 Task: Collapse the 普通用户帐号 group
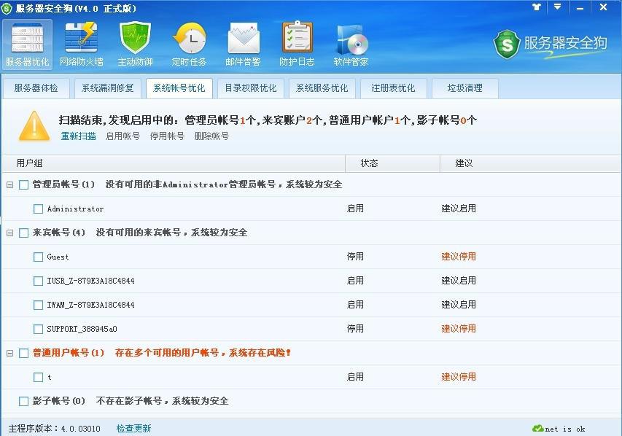10,353
